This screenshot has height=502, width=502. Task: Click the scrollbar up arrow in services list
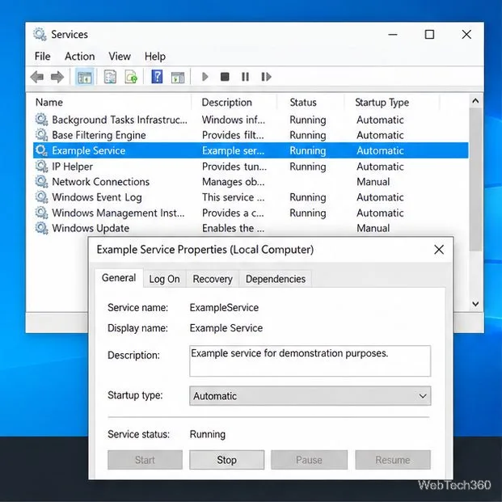tap(475, 101)
